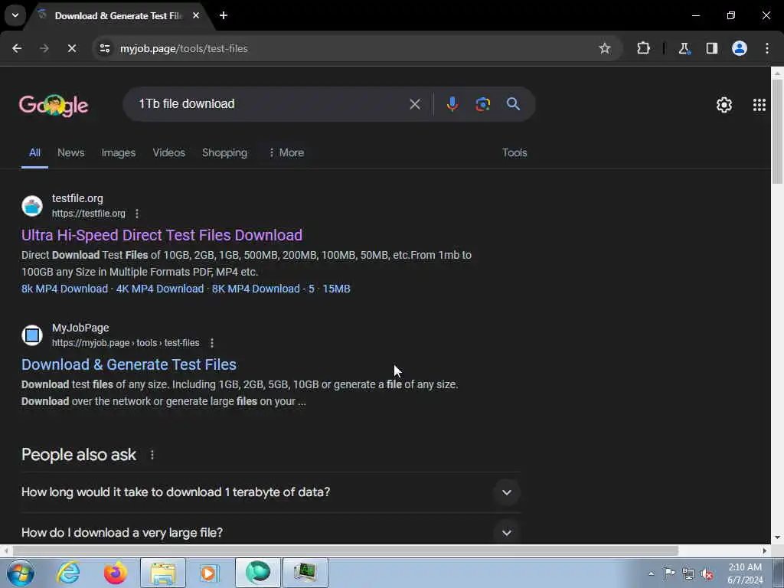784x588 pixels.
Task: Click the address bar URL myjob.page/tools/test-files
Action: pyautogui.click(x=184, y=48)
